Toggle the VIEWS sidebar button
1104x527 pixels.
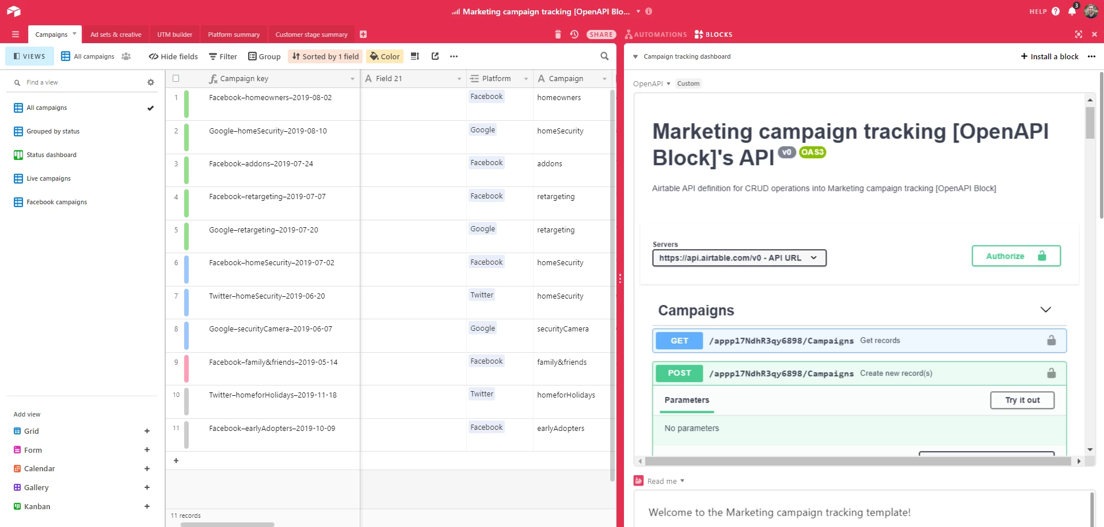point(29,56)
